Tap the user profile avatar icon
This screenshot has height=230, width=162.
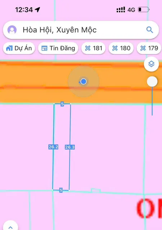pos(12,30)
